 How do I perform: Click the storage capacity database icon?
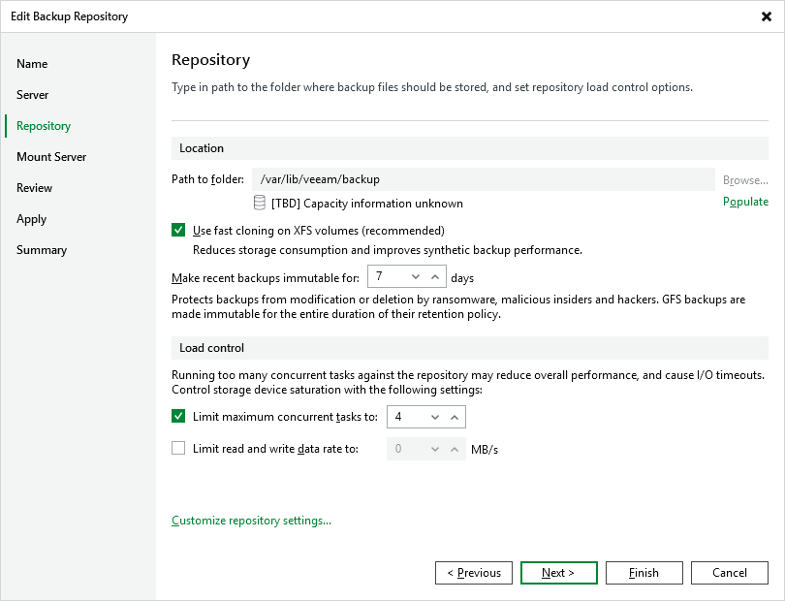coord(258,203)
